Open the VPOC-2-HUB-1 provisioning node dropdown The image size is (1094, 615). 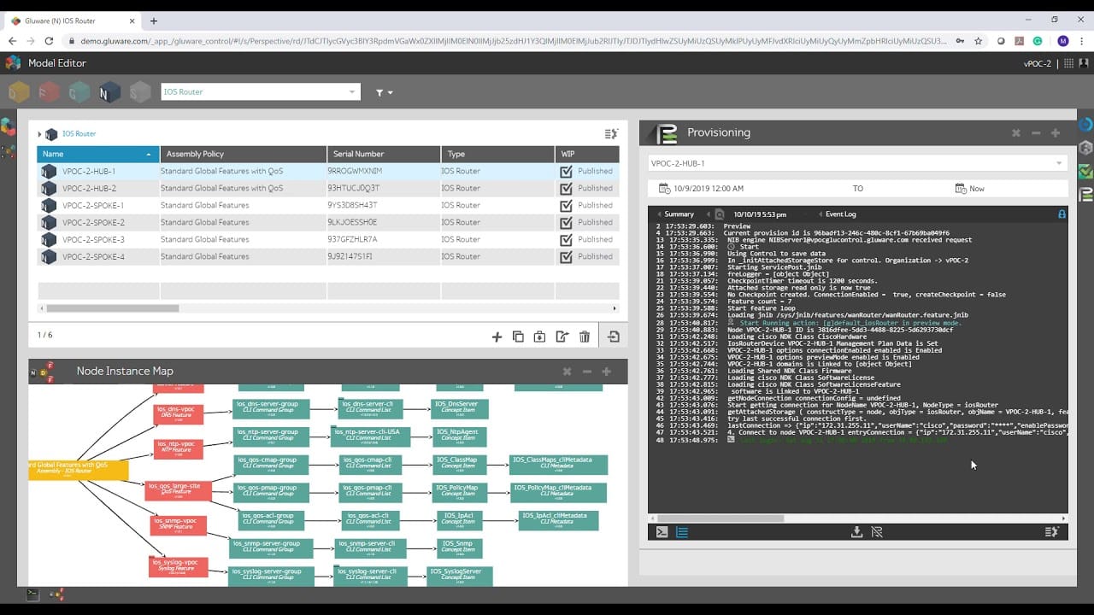pyautogui.click(x=857, y=163)
